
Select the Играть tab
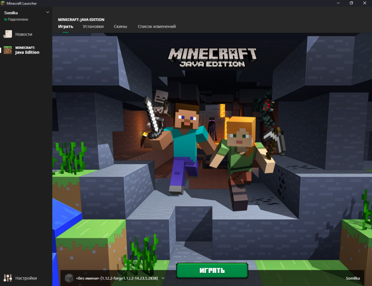pos(65,26)
